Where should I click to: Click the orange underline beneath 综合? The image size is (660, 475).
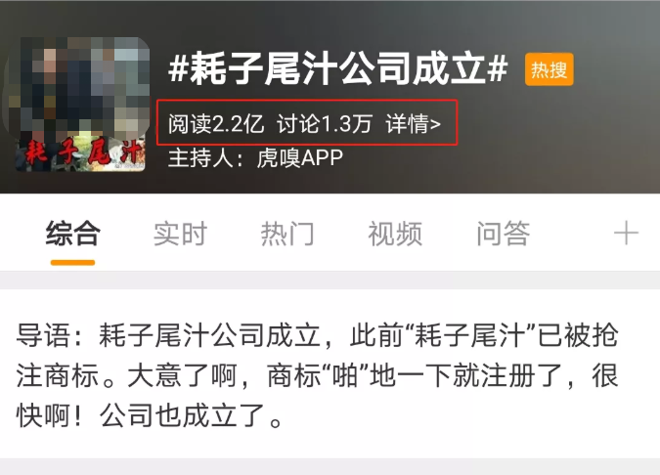(72, 263)
